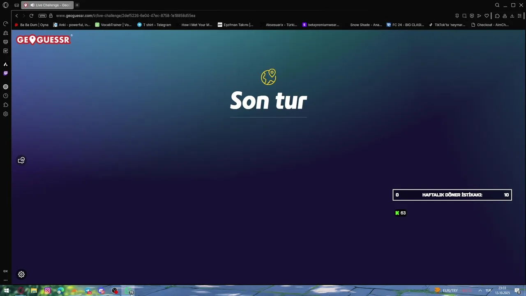
Task: Open Instagram from the taskbar
Action: click(47, 291)
